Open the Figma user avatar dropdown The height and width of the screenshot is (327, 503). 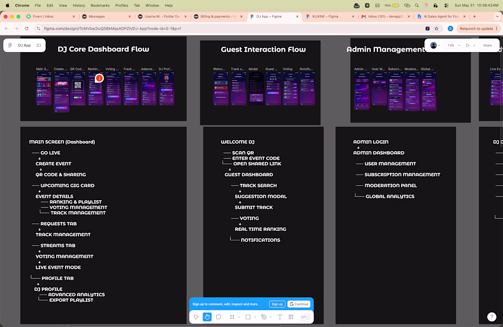[435, 45]
